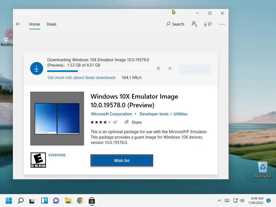Click the Windows 10X emulator app thumbnail

pos(57,119)
